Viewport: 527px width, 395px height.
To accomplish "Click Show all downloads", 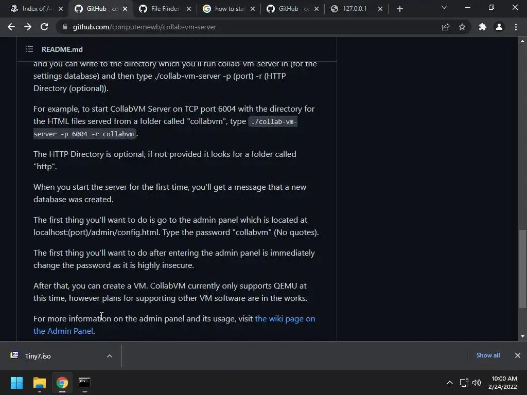I will [x=488, y=355].
